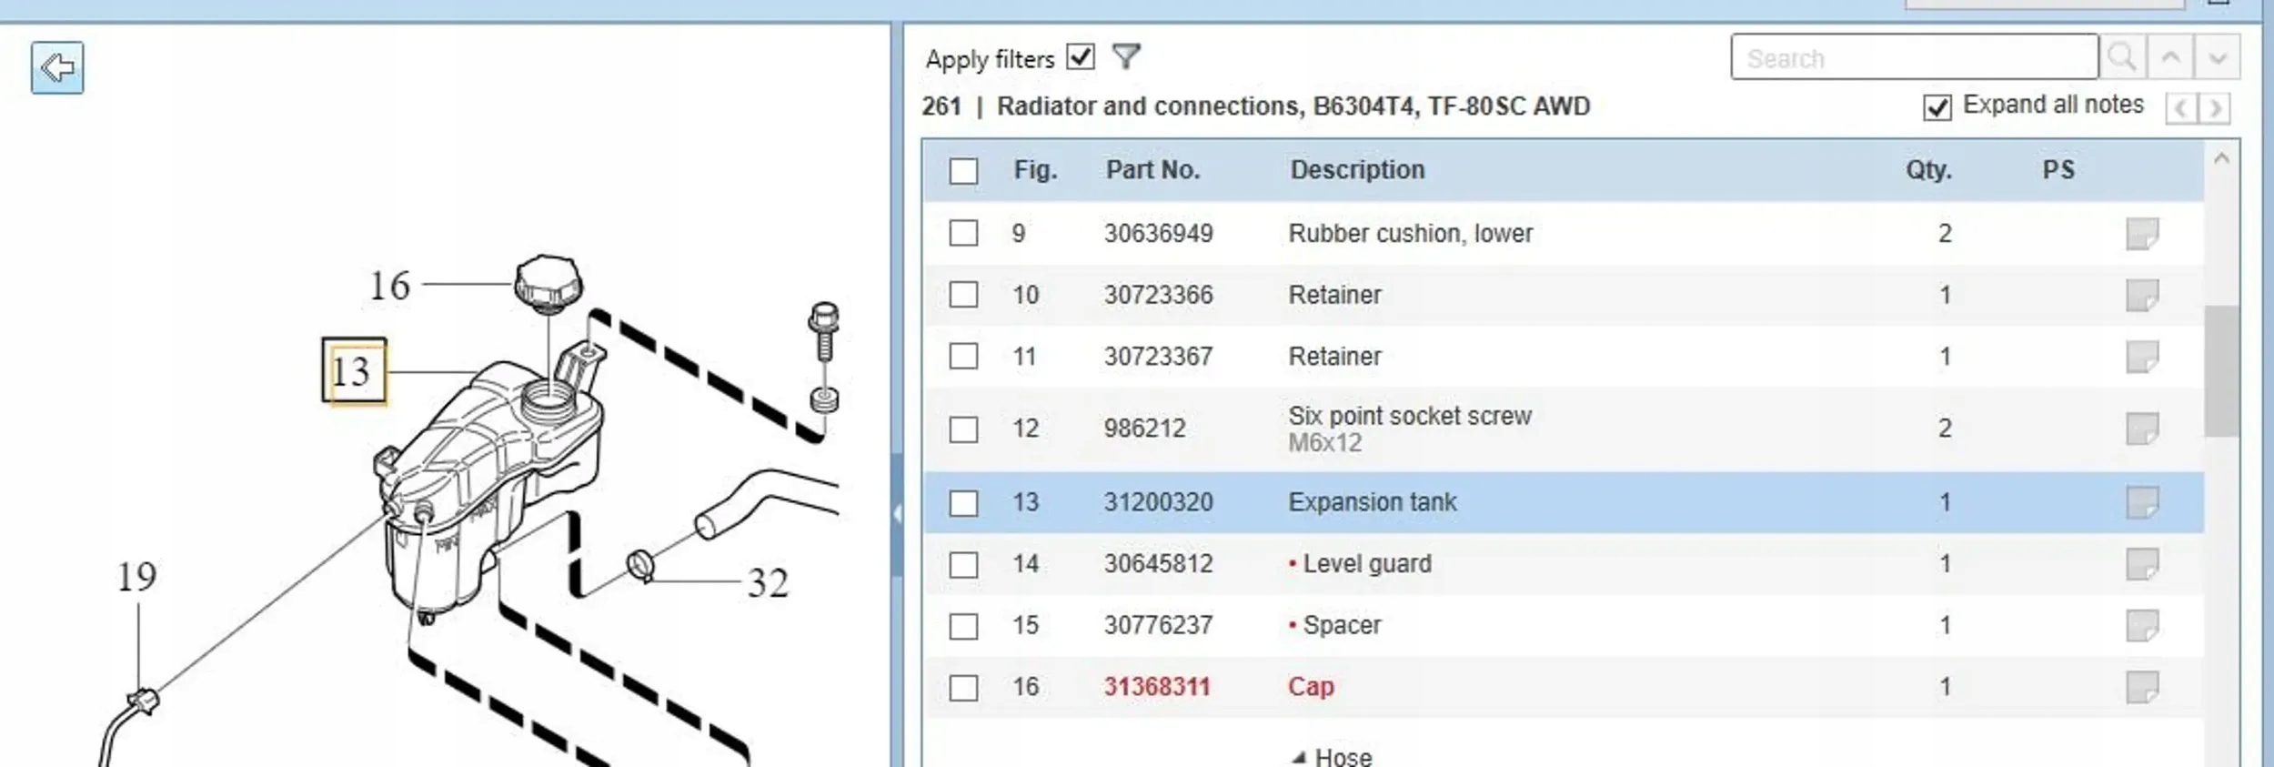Check the box for part 30723367
Image resolution: width=2274 pixels, height=767 pixels.
point(963,356)
